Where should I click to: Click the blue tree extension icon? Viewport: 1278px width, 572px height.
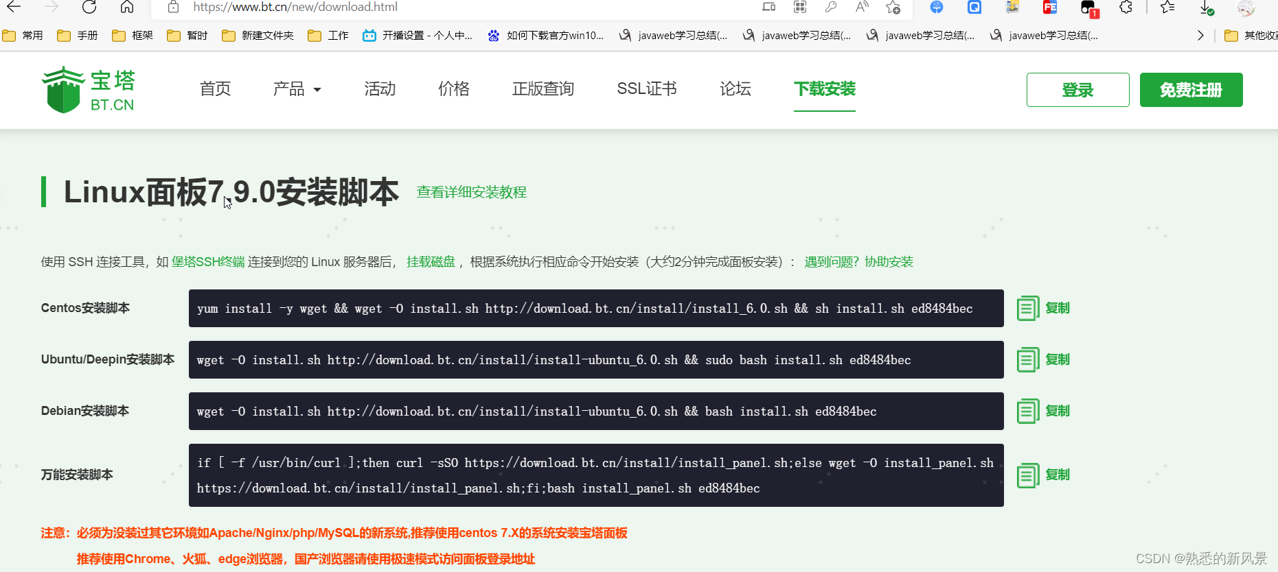click(x=937, y=7)
